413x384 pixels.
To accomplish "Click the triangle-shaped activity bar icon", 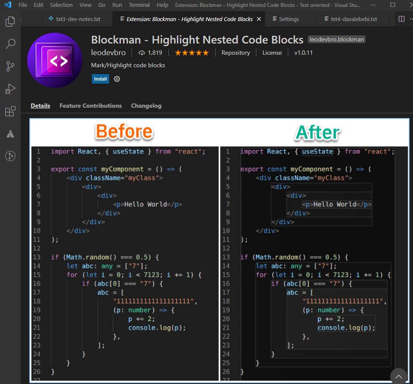I will click(10, 134).
